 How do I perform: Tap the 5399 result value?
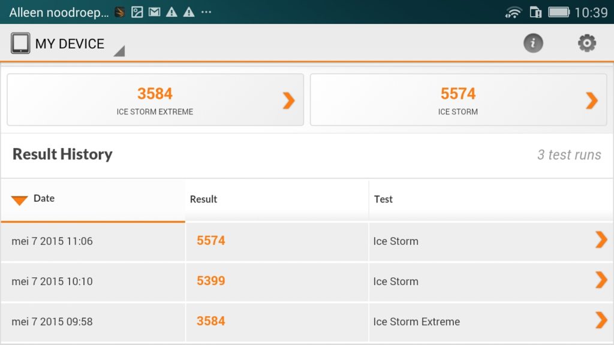pyautogui.click(x=210, y=281)
